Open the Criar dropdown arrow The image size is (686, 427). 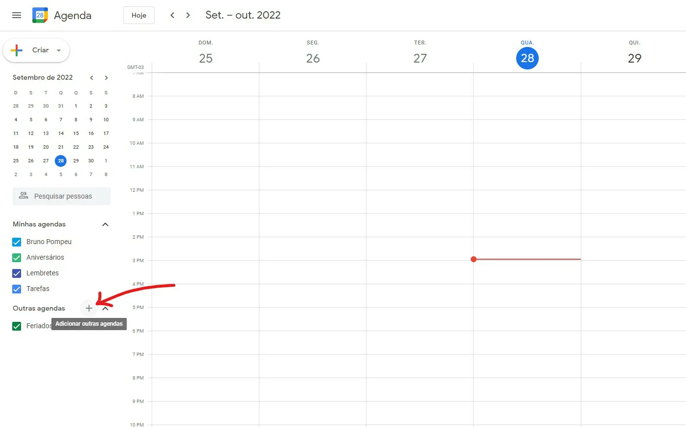59,50
